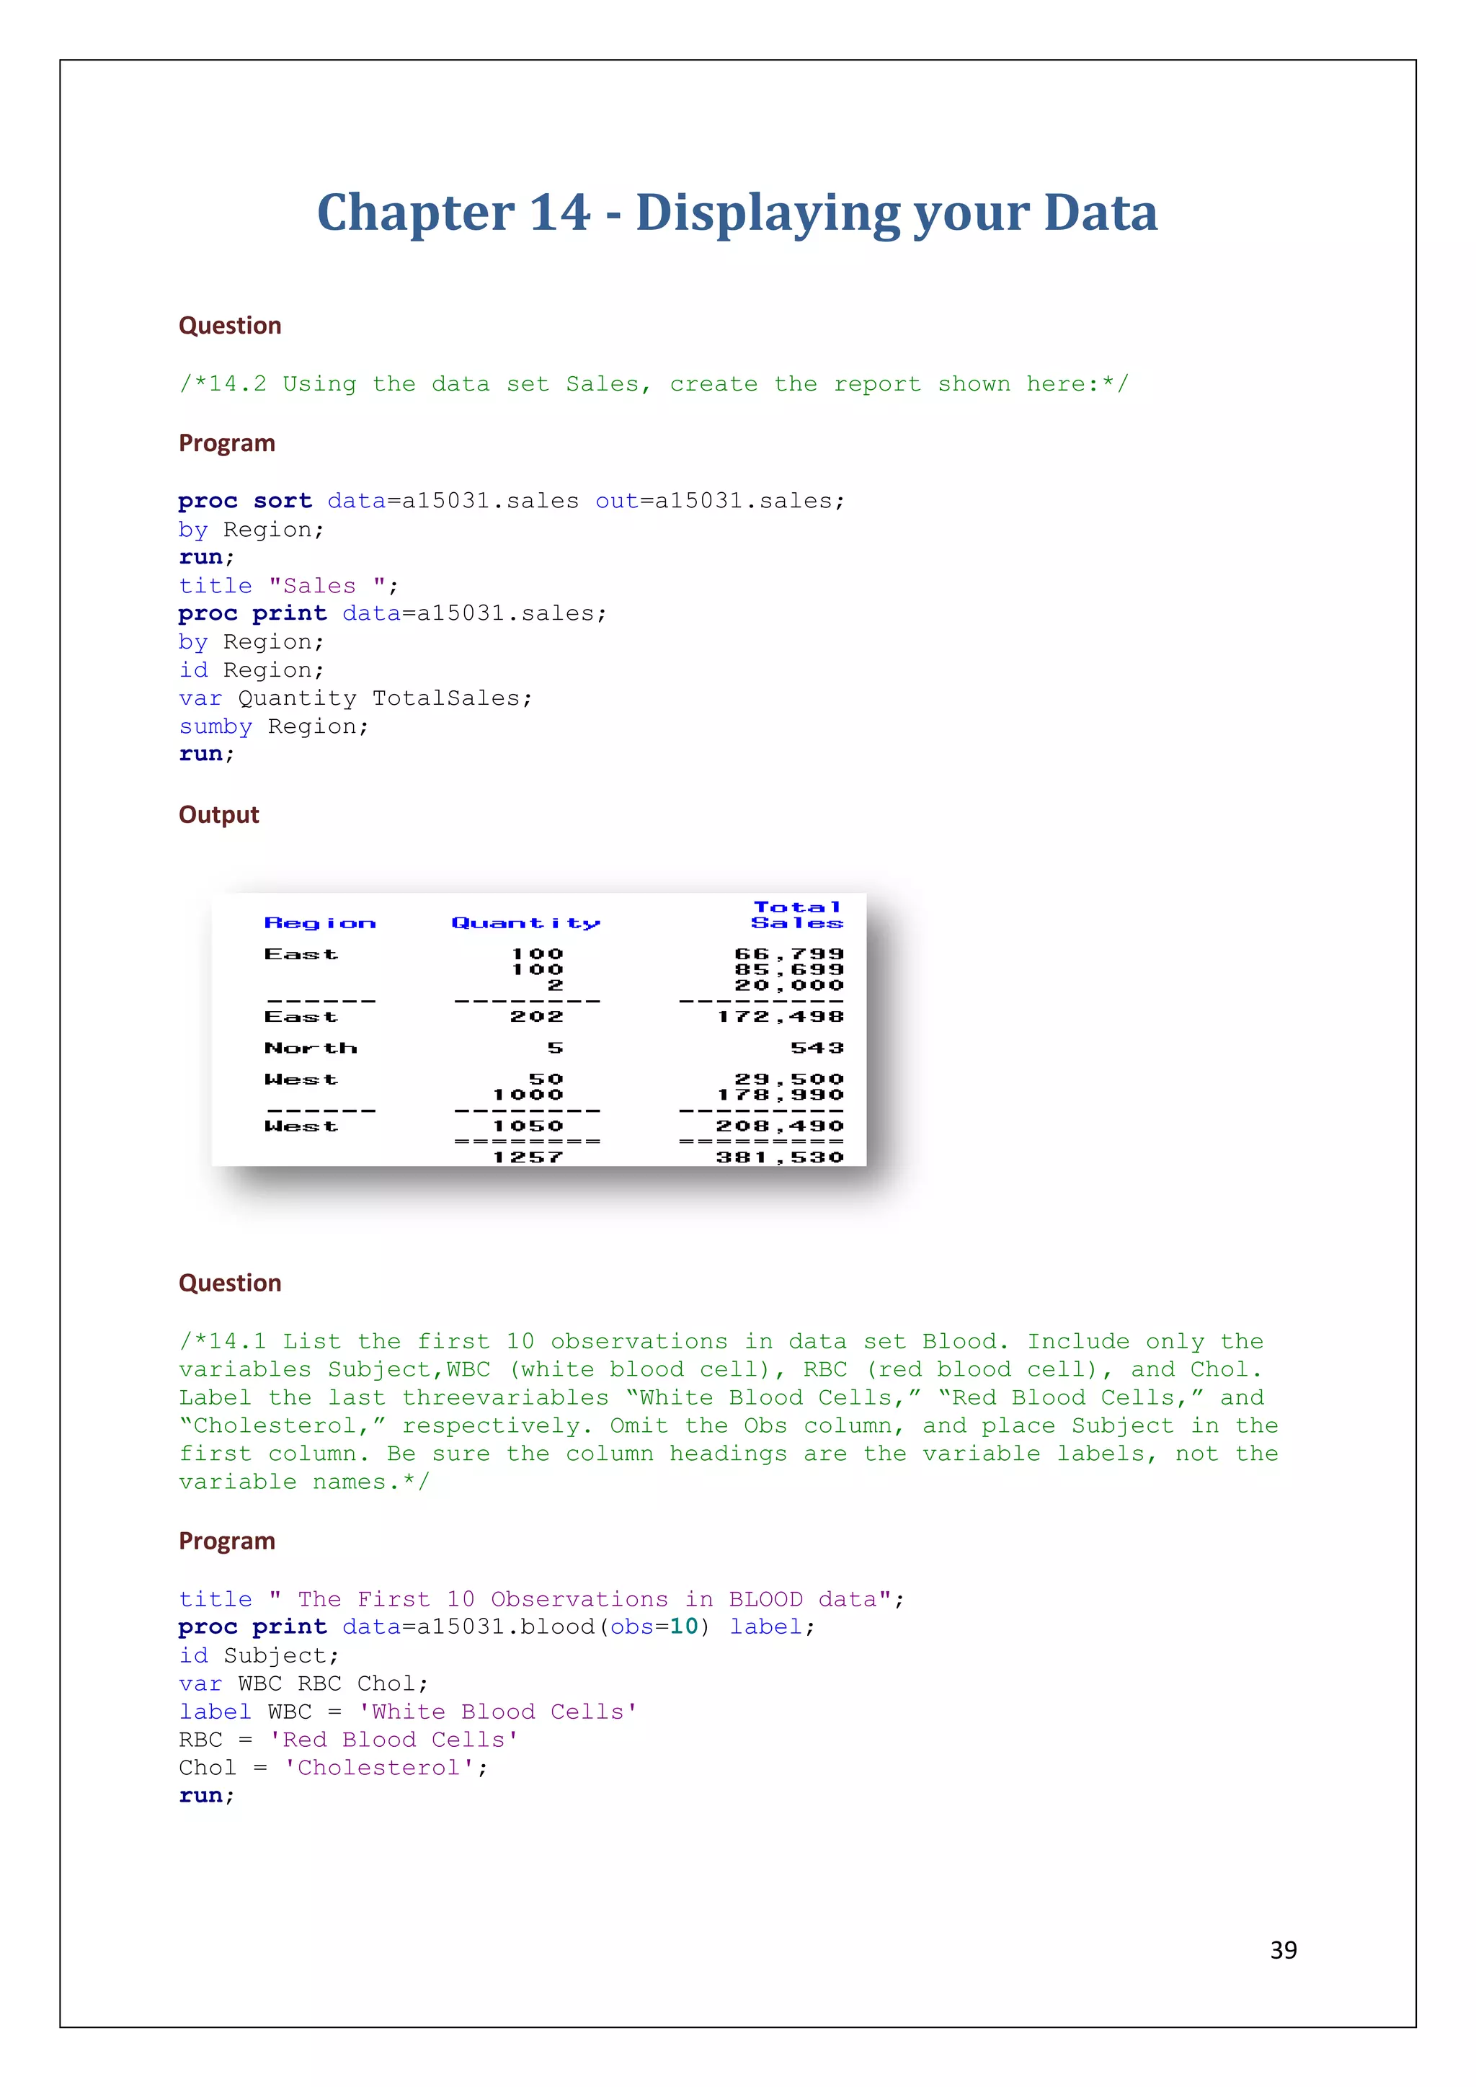
Task: Click the second 'Question' heading
Action: click(x=230, y=1283)
